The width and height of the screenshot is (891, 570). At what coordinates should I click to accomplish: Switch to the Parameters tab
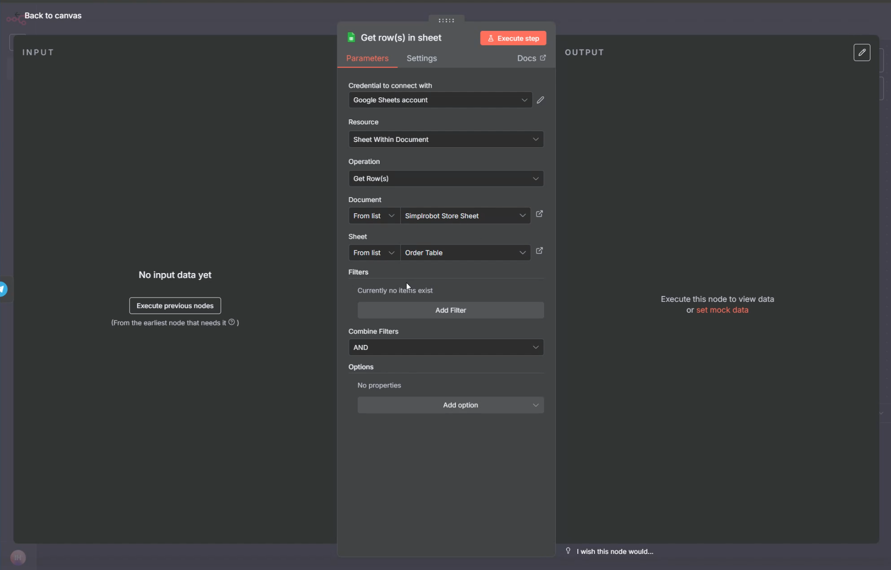pos(367,58)
